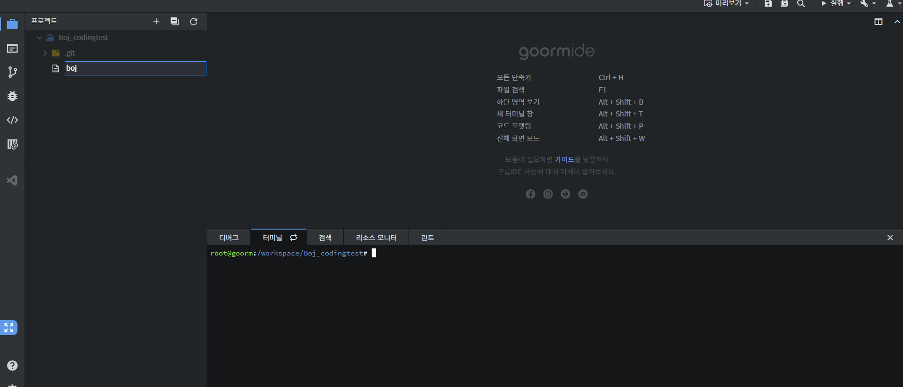Click the 파일 검색 shortcut entry

[511, 90]
